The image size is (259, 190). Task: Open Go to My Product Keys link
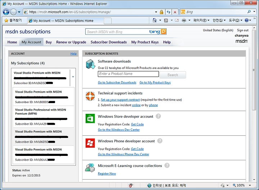[x=155, y=83]
